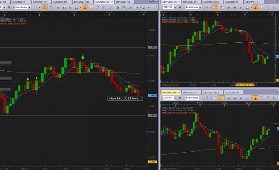
Task: Close the GBP/USD, m5 tab
Action: 179,2
